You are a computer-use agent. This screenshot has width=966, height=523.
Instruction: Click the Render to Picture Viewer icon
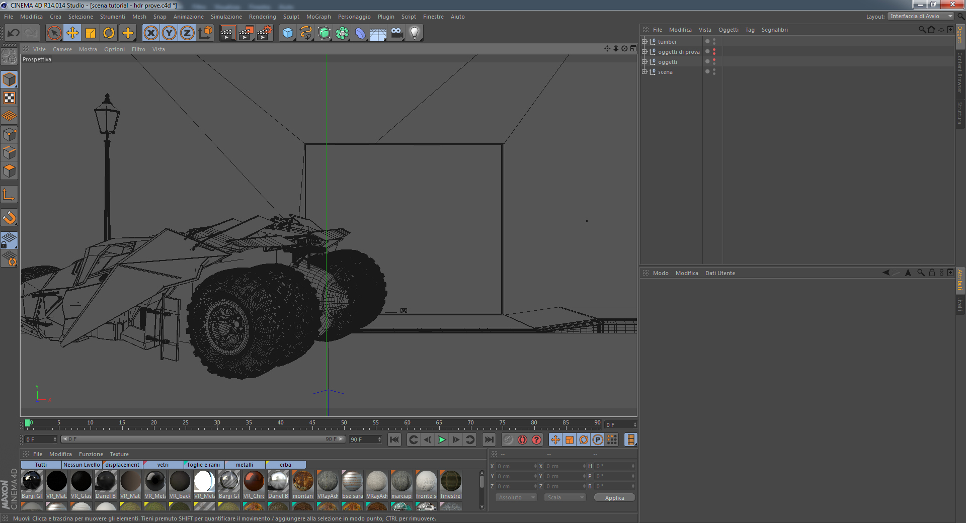246,33
